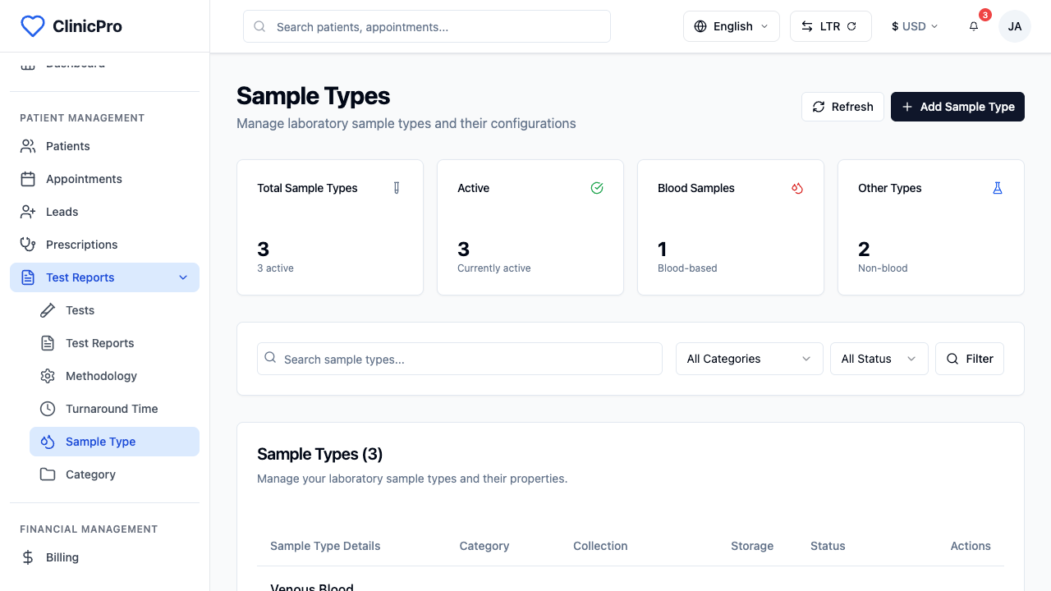Image resolution: width=1051 pixels, height=591 pixels.
Task: Click the Status column header
Action: 828,546
